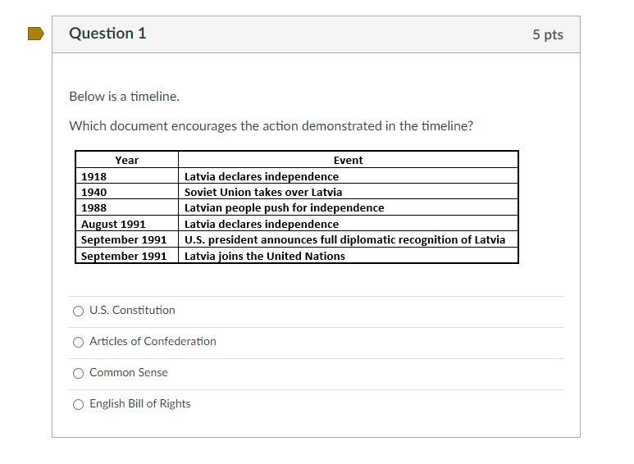Mark the English Bill of Rights radio button
Viewport: 634px width, 464px height.
tap(79, 404)
